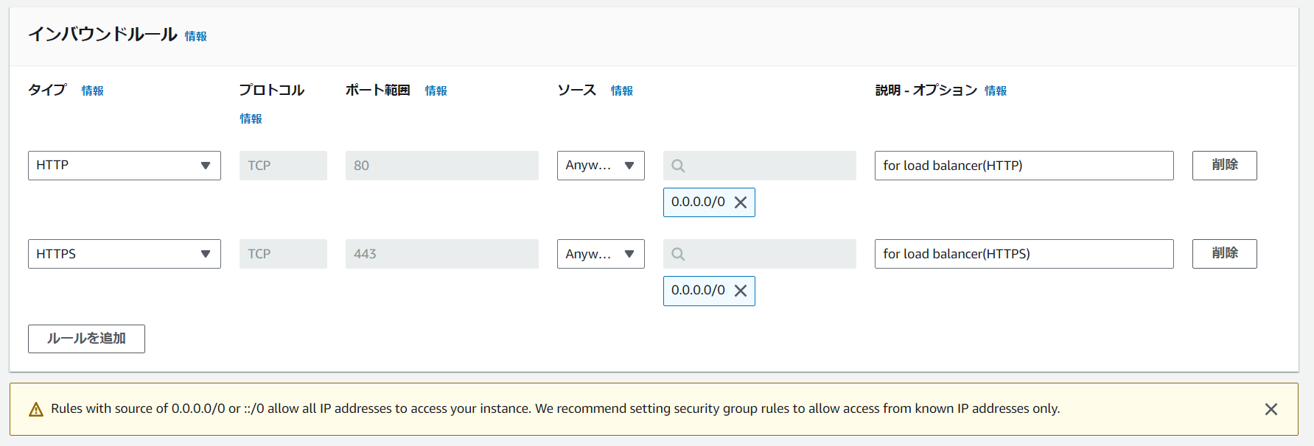This screenshot has height=446, width=1314.
Task: Open the HTTP type dropdown
Action: point(124,166)
